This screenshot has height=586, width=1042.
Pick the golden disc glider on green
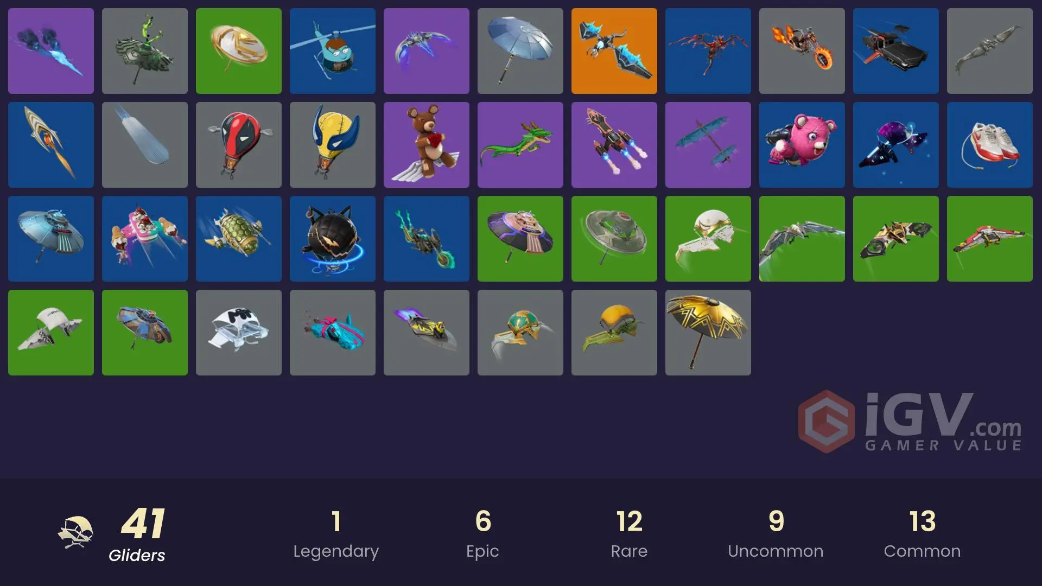point(239,51)
